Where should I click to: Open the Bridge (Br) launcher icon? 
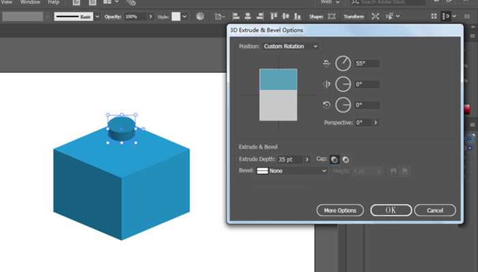tap(76, 3)
